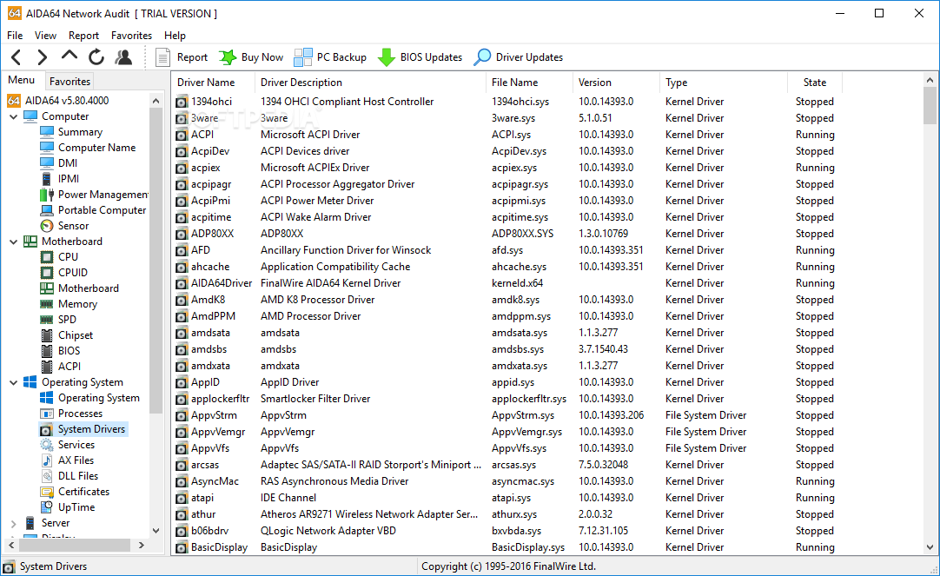Switch to the Favorites tab in the sidebar
940x576 pixels.
70,81
